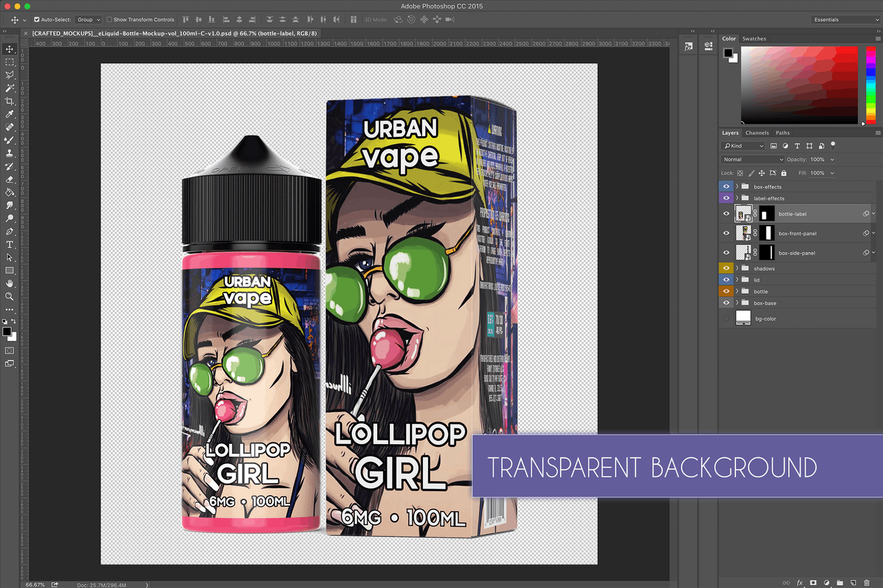Enable Show Transform Controls checkbox

coord(110,19)
